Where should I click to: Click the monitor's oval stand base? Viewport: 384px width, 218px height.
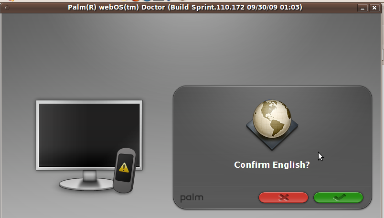[x=85, y=185]
